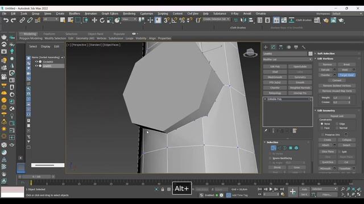Select the Polygon sub-object level icon
Image resolution: width=364 pixels, height=204 pixels.
pyautogui.click(x=291, y=148)
